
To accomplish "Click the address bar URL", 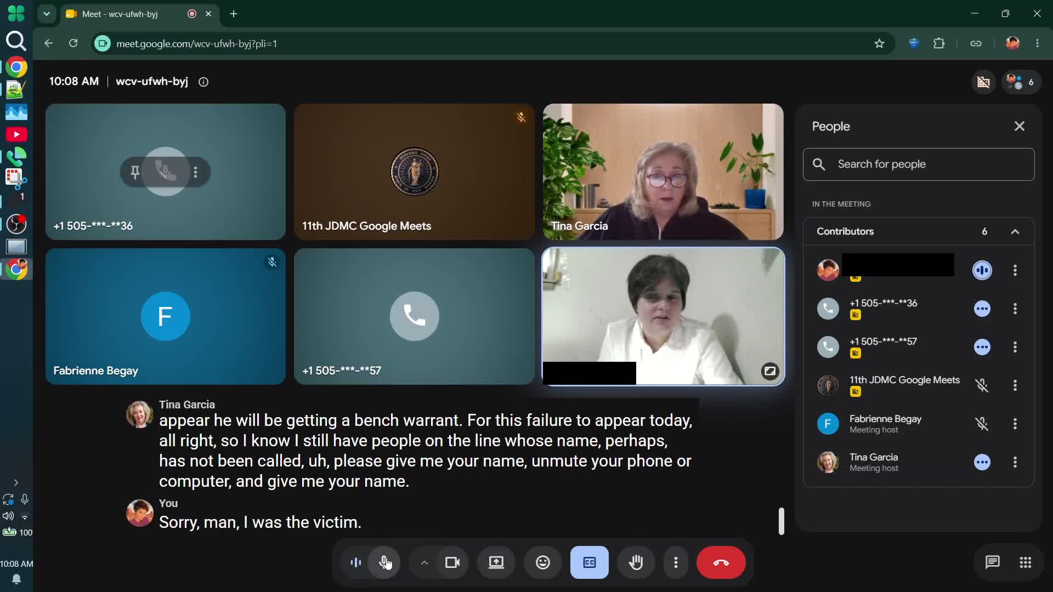I will tap(197, 44).
